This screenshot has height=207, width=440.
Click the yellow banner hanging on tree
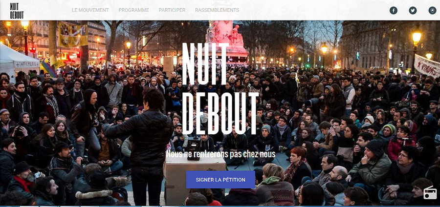(x=73, y=34)
